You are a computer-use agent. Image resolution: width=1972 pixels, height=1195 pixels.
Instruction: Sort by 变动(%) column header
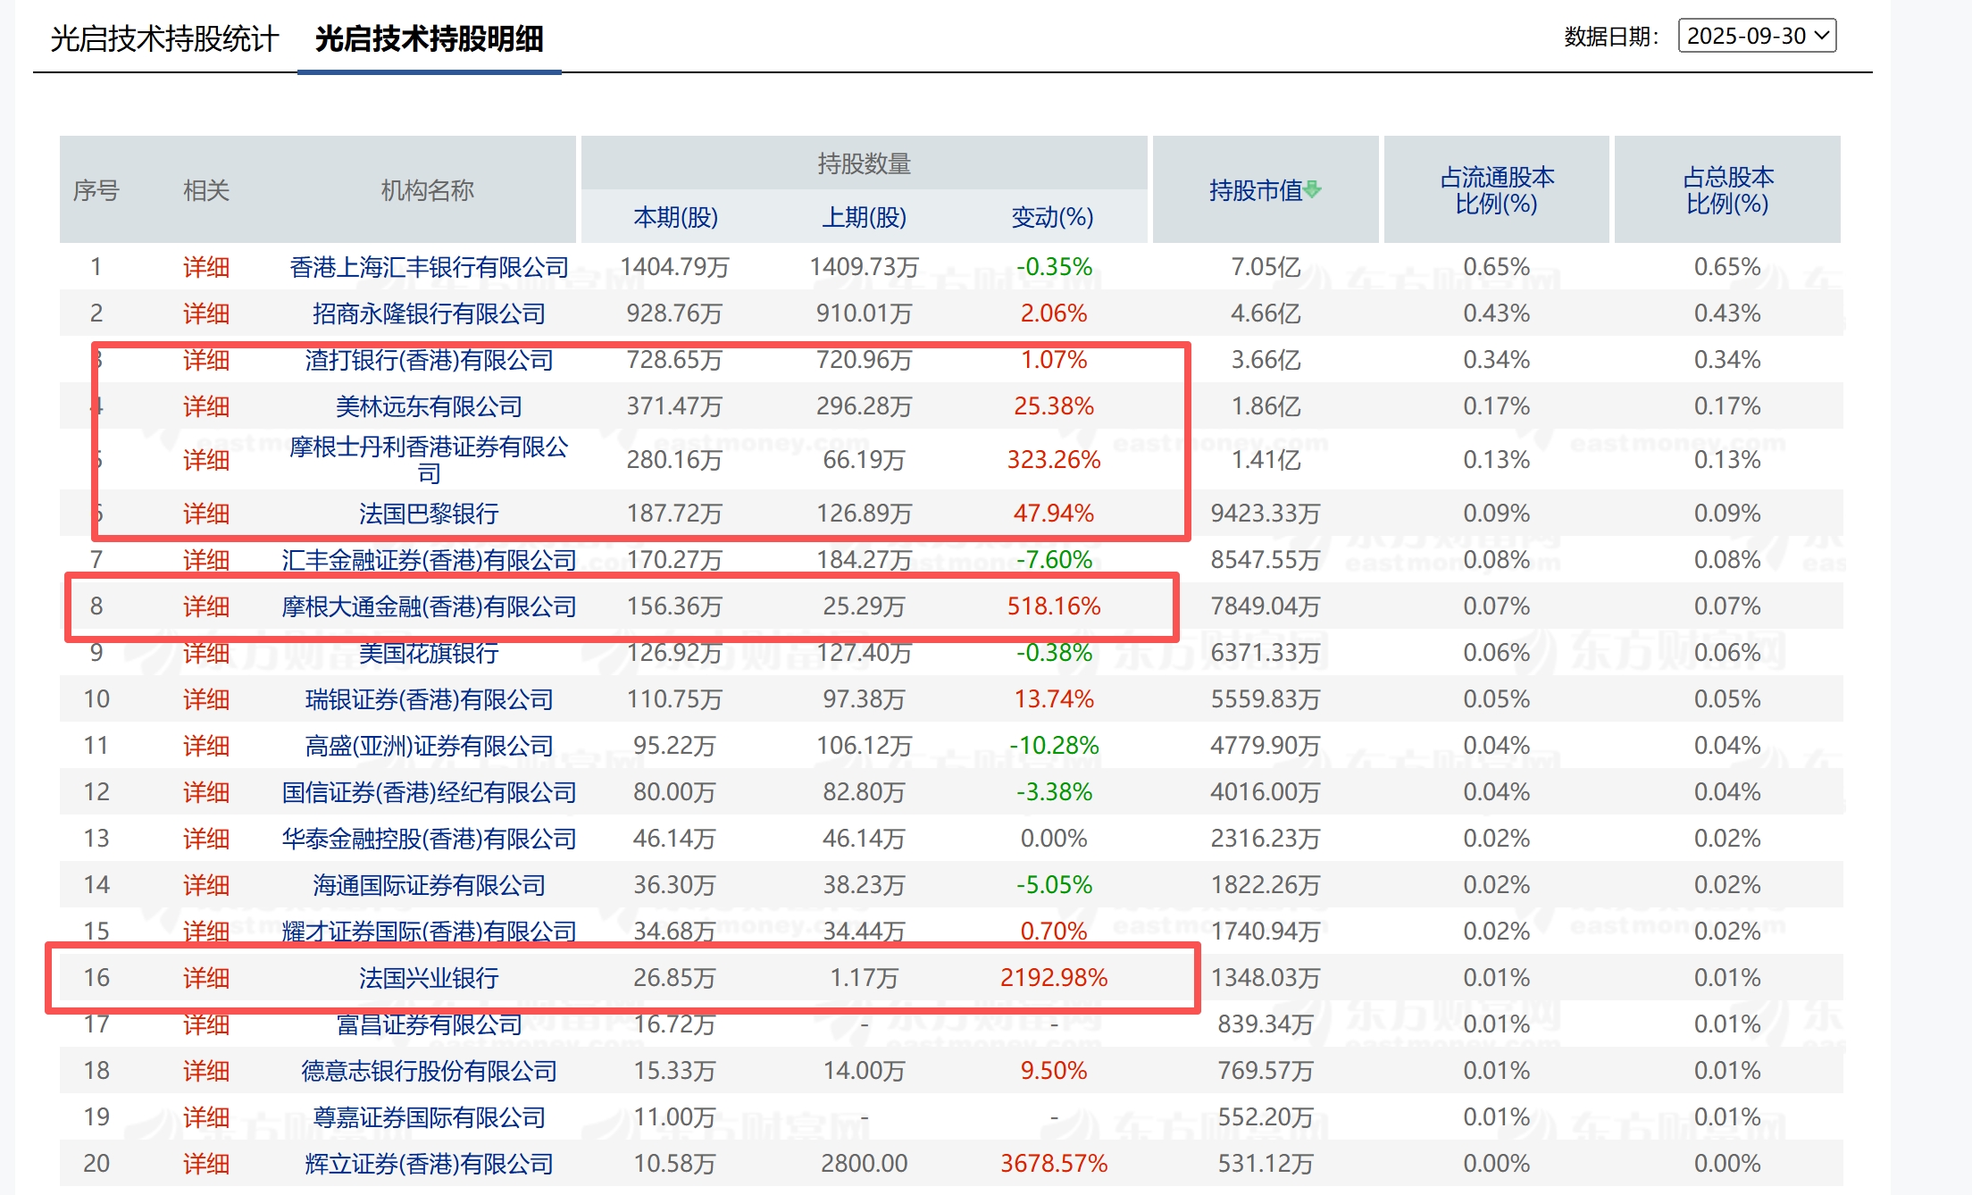point(1052,217)
